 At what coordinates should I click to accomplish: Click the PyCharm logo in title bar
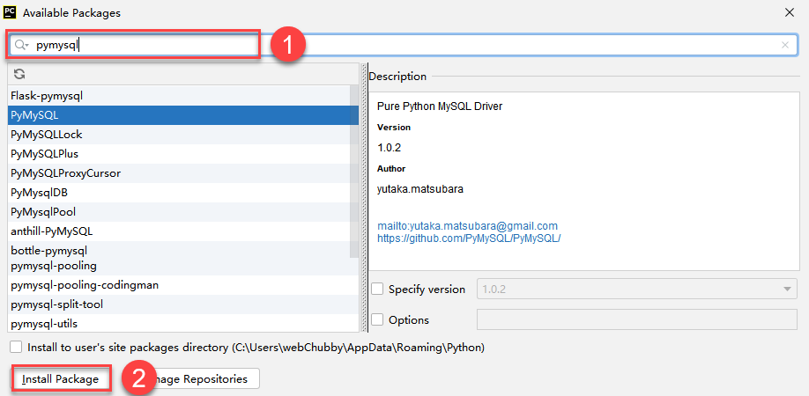(10, 12)
